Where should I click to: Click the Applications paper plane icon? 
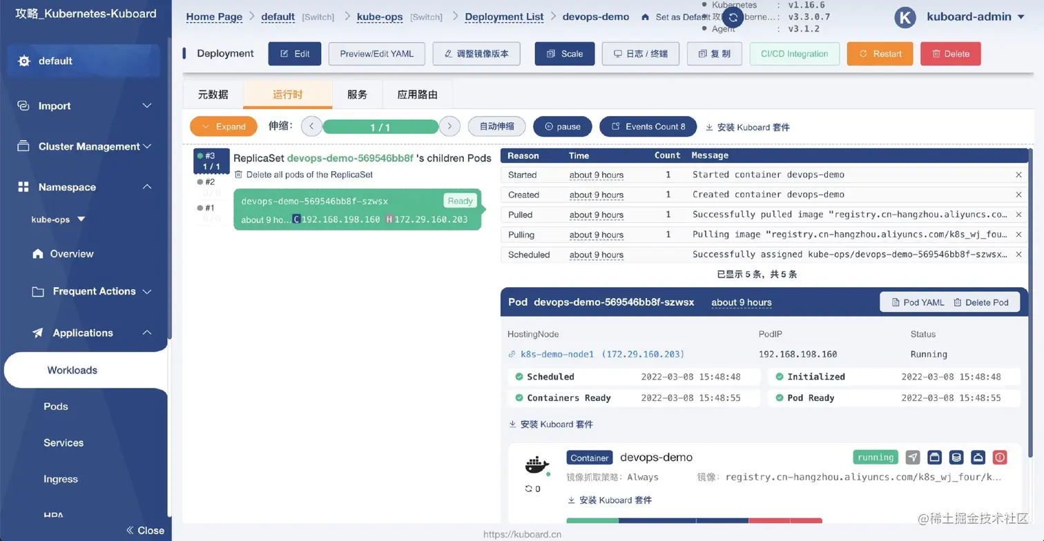38,333
